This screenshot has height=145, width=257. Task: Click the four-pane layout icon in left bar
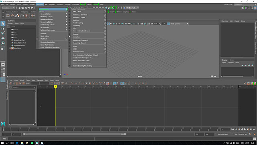[3, 69]
